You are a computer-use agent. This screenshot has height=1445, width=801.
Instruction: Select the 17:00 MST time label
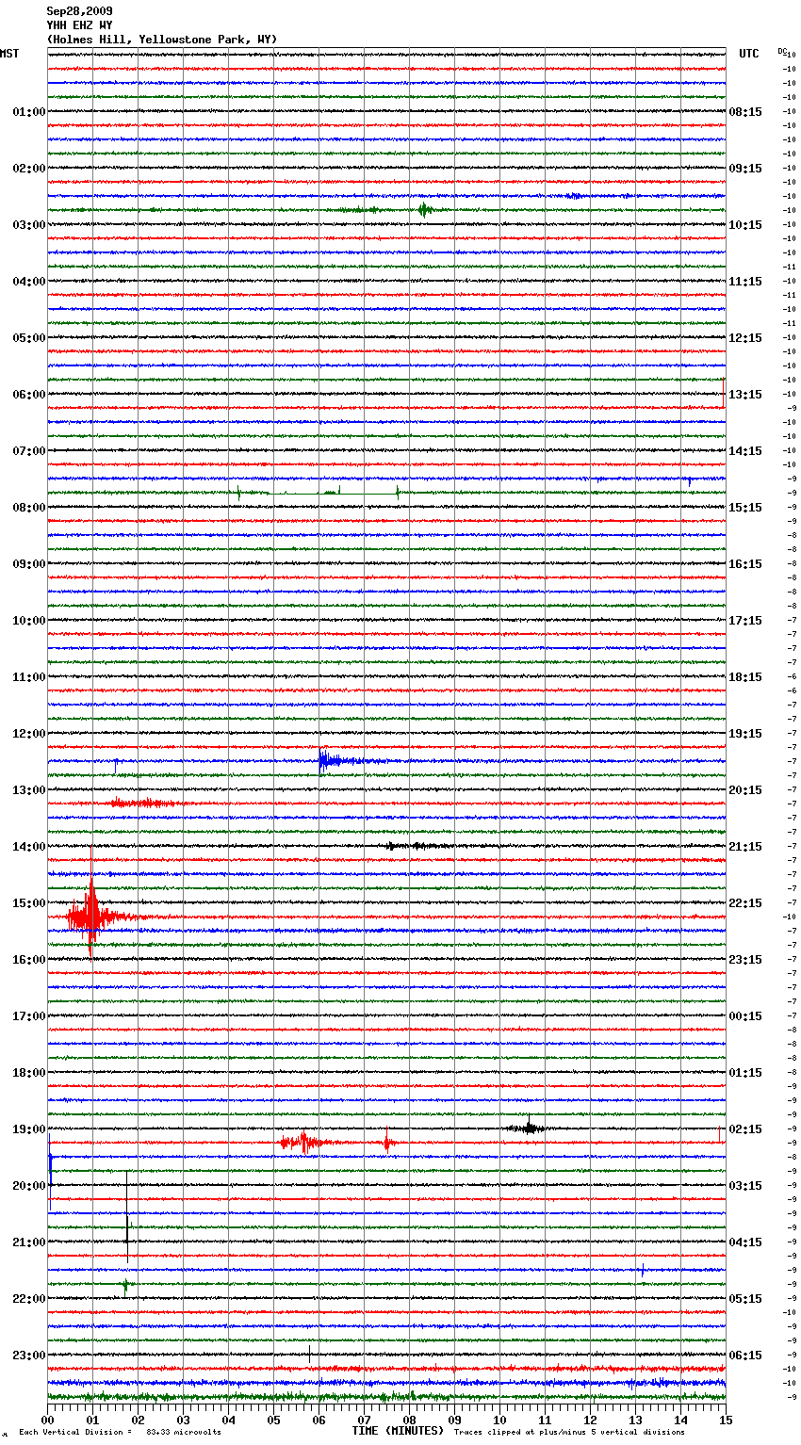point(29,1016)
